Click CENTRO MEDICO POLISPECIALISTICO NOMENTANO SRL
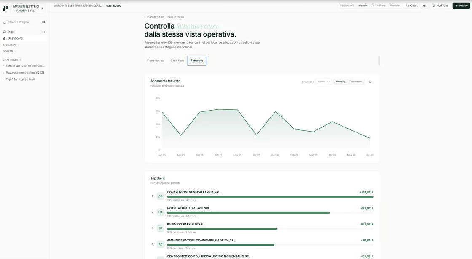Image resolution: width=472 pixels, height=259 pixels. pos(209,256)
